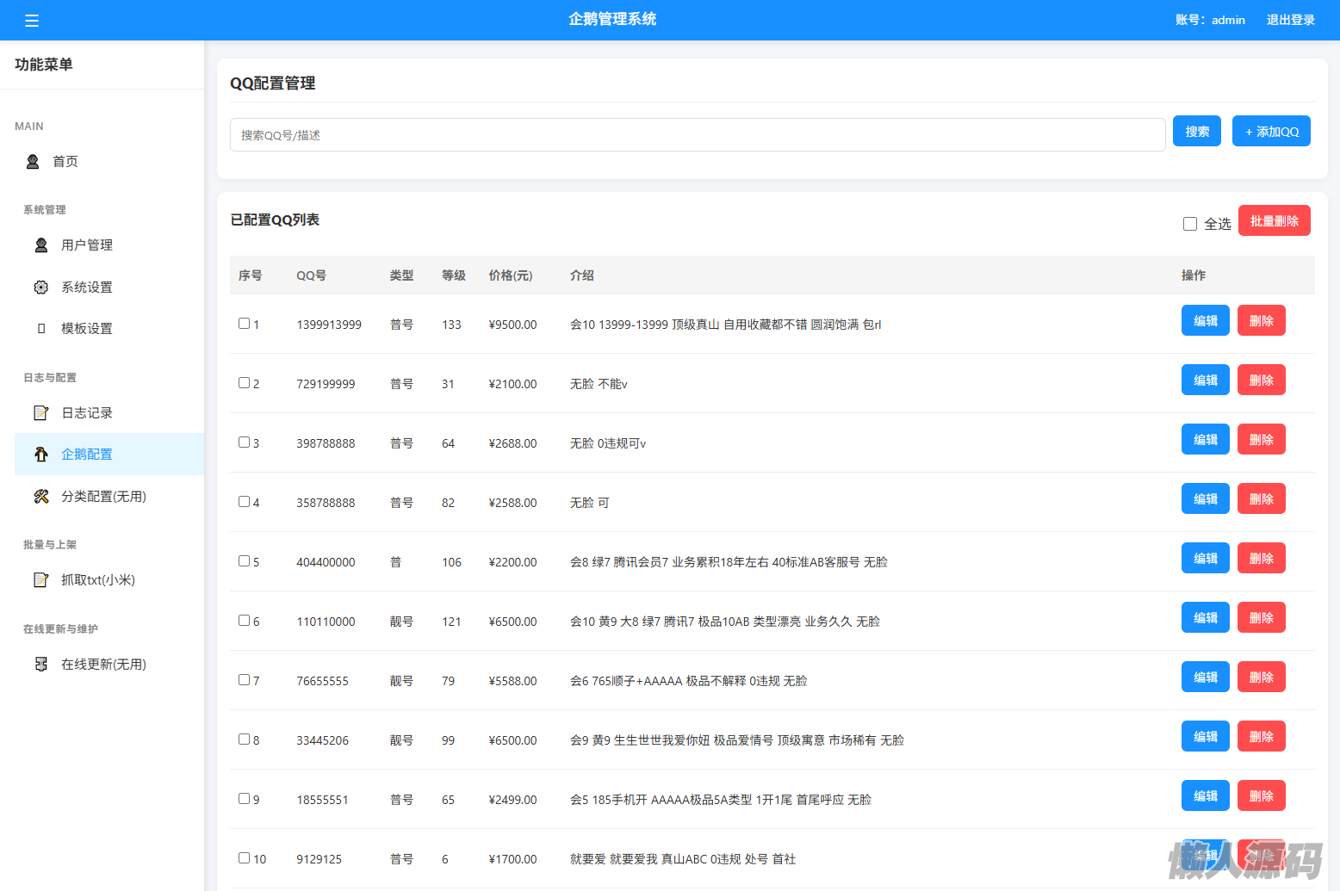
Task: Click the gear icon beside 系统设置
Action: [x=40, y=288]
